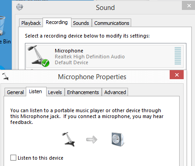Open the Advanced tab in Microphone Properties
Viewport: 195px width, 166px height.
(x=115, y=92)
